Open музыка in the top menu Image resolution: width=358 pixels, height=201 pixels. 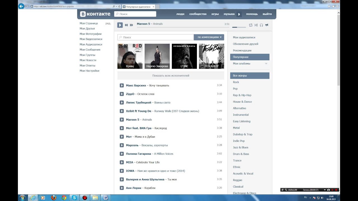(229, 14)
